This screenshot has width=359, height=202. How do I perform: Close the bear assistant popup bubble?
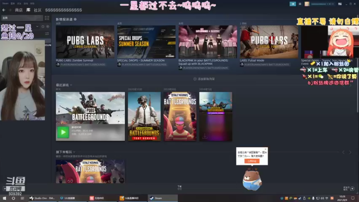tap(265, 149)
